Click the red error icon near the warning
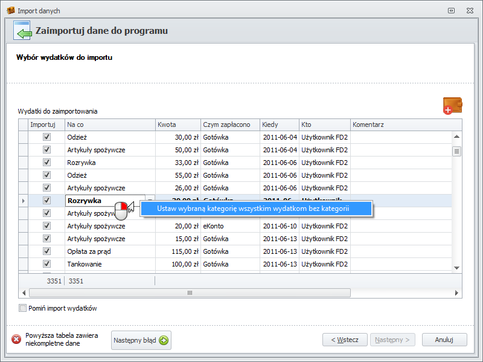The image size is (483, 362). pos(16,340)
